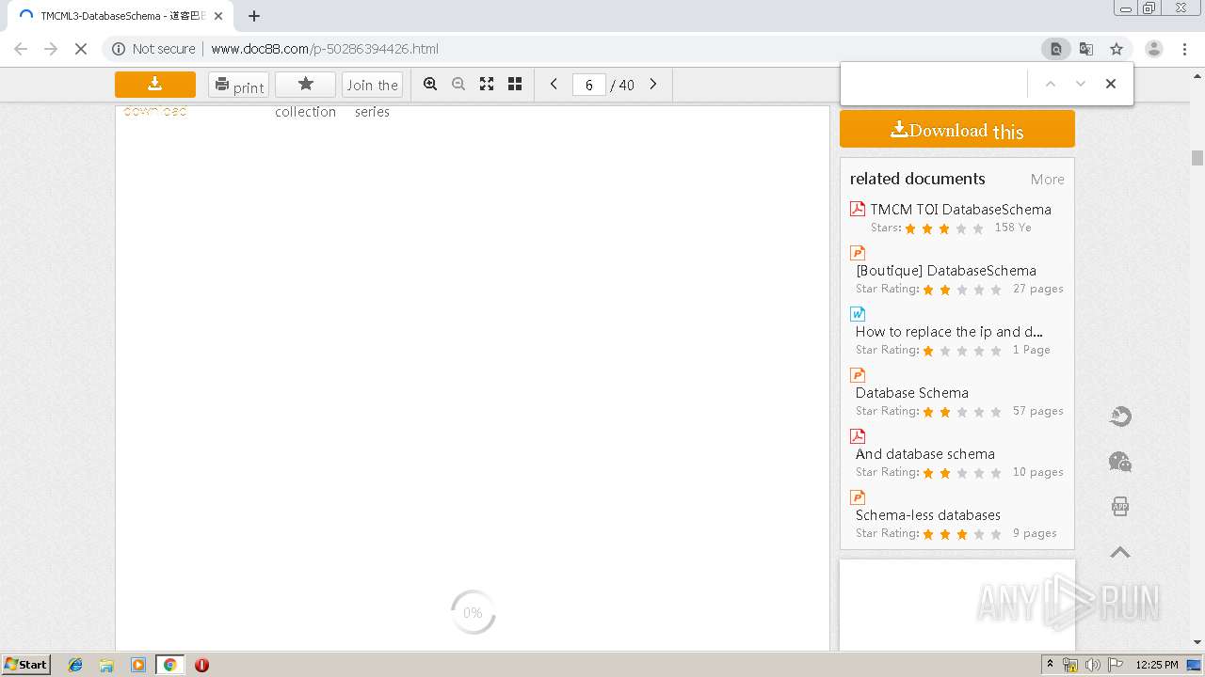
Task: Jump to previous find result
Action: tap(1051, 84)
